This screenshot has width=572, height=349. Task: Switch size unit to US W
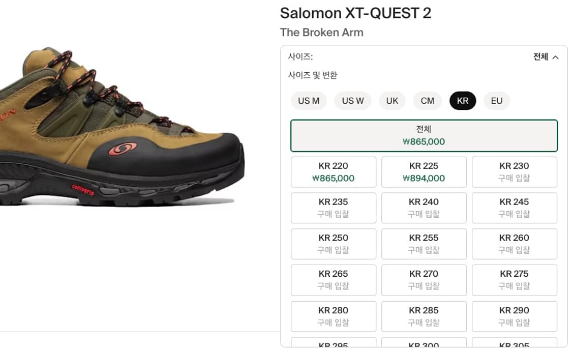(352, 101)
